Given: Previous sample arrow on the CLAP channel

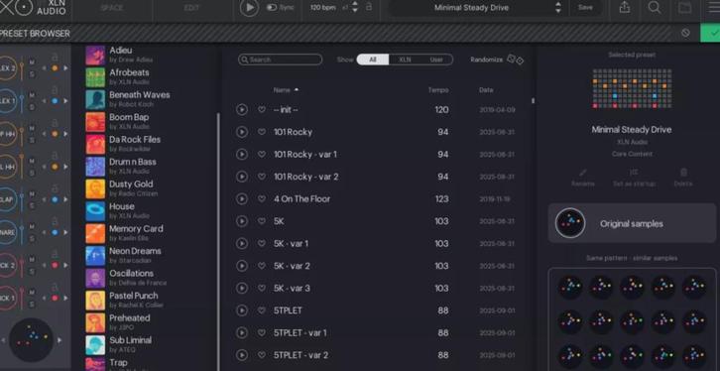Looking at the screenshot, I should pos(44,199).
